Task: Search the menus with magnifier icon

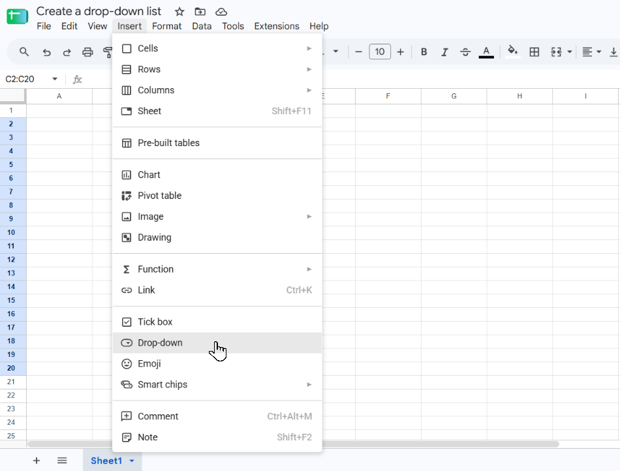Action: tap(24, 52)
